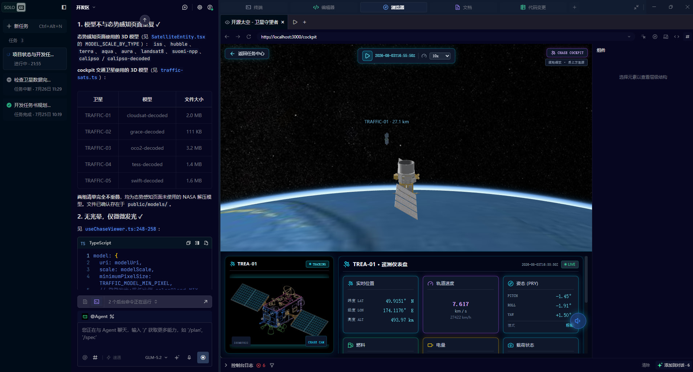Copy the TypeScript code block
Screen dimensions: 693x372
189,243
